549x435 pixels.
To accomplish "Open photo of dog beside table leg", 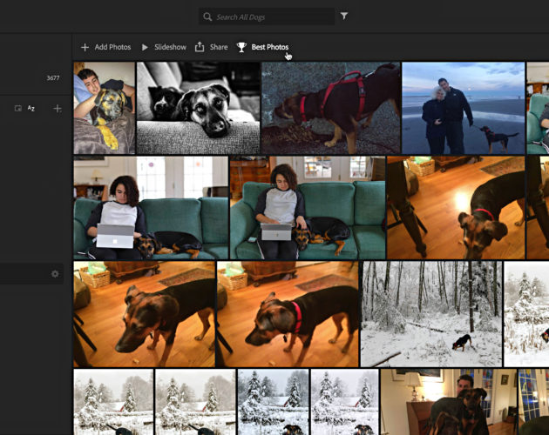I will pyautogui.click(x=456, y=208).
